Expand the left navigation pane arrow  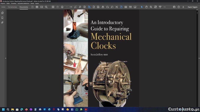[6, 58]
